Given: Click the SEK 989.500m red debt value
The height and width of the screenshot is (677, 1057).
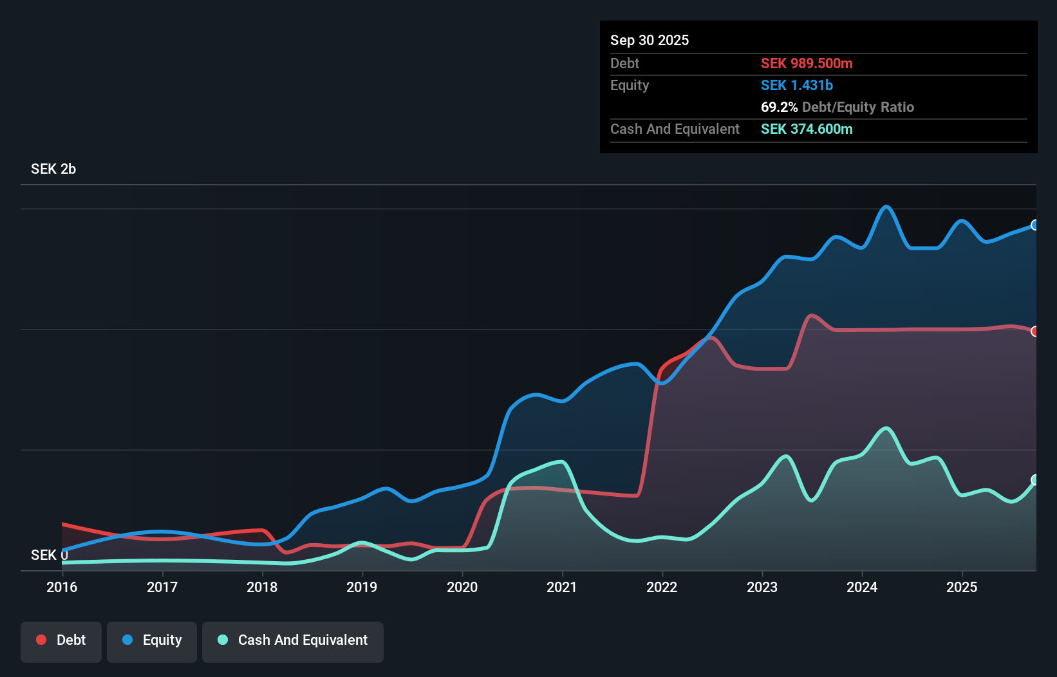Looking at the screenshot, I should click(807, 63).
